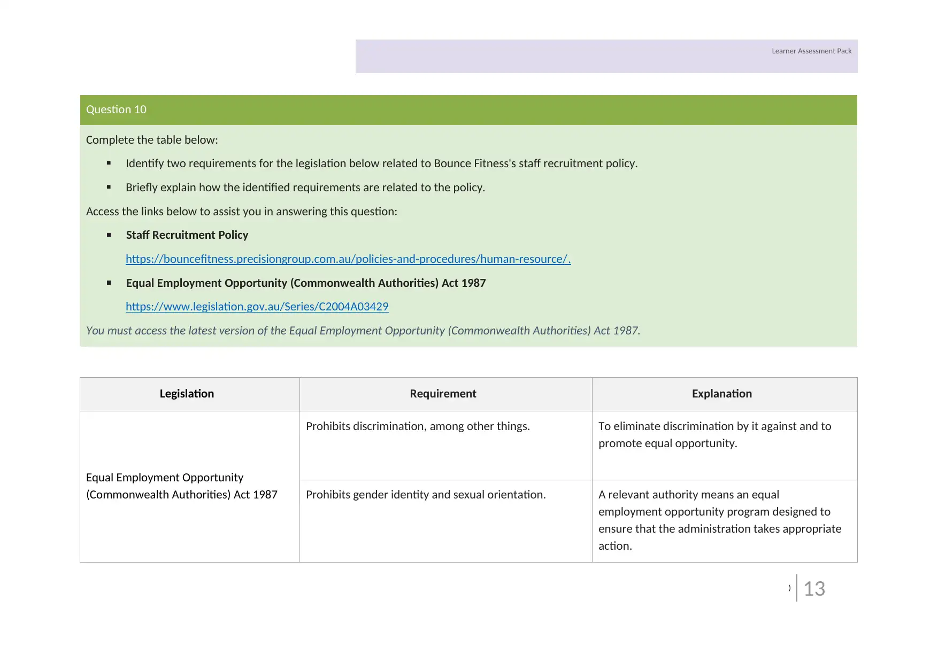
Task: Click the 'Learner Assessment Pack' header text
Action: pyautogui.click(x=811, y=51)
